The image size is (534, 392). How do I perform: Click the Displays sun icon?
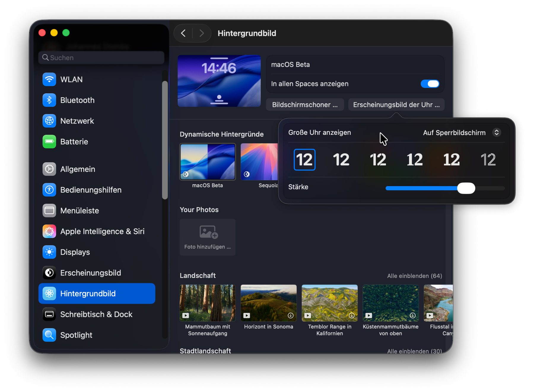pos(49,252)
